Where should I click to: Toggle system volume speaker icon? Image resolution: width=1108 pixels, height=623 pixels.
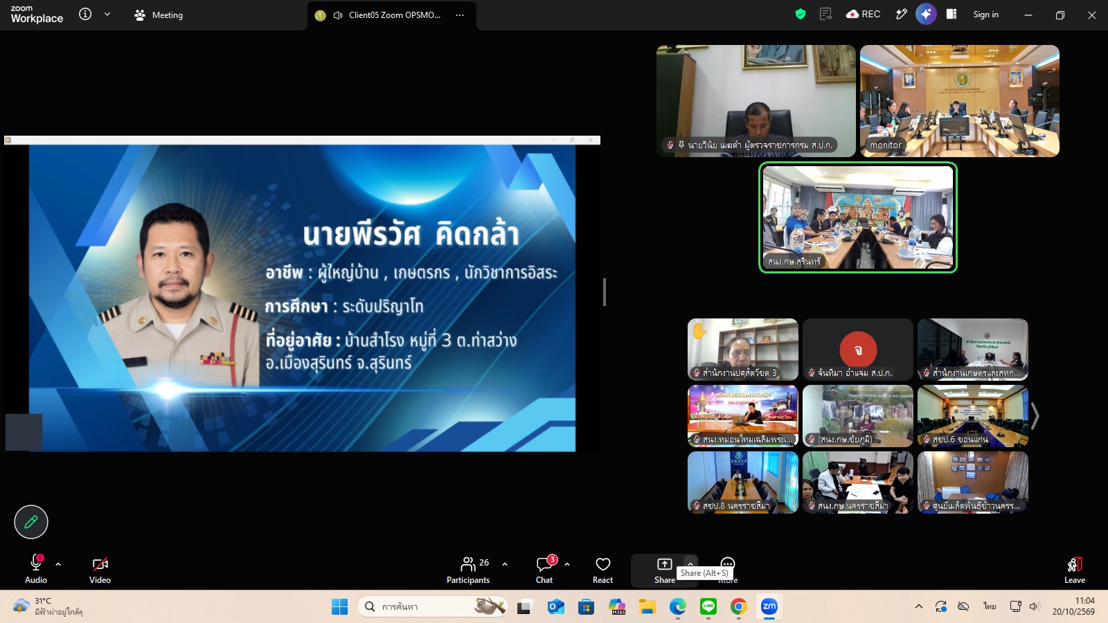1034,606
